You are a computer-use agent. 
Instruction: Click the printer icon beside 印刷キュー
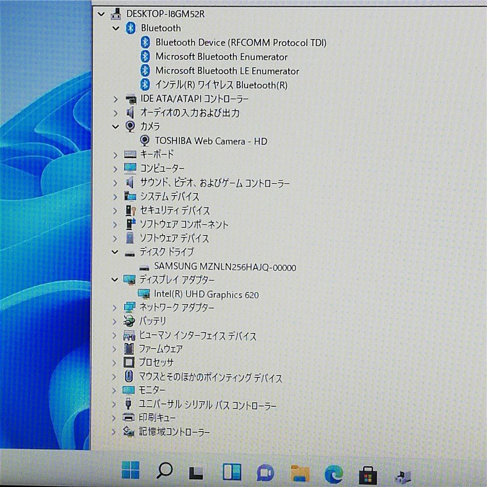128,417
